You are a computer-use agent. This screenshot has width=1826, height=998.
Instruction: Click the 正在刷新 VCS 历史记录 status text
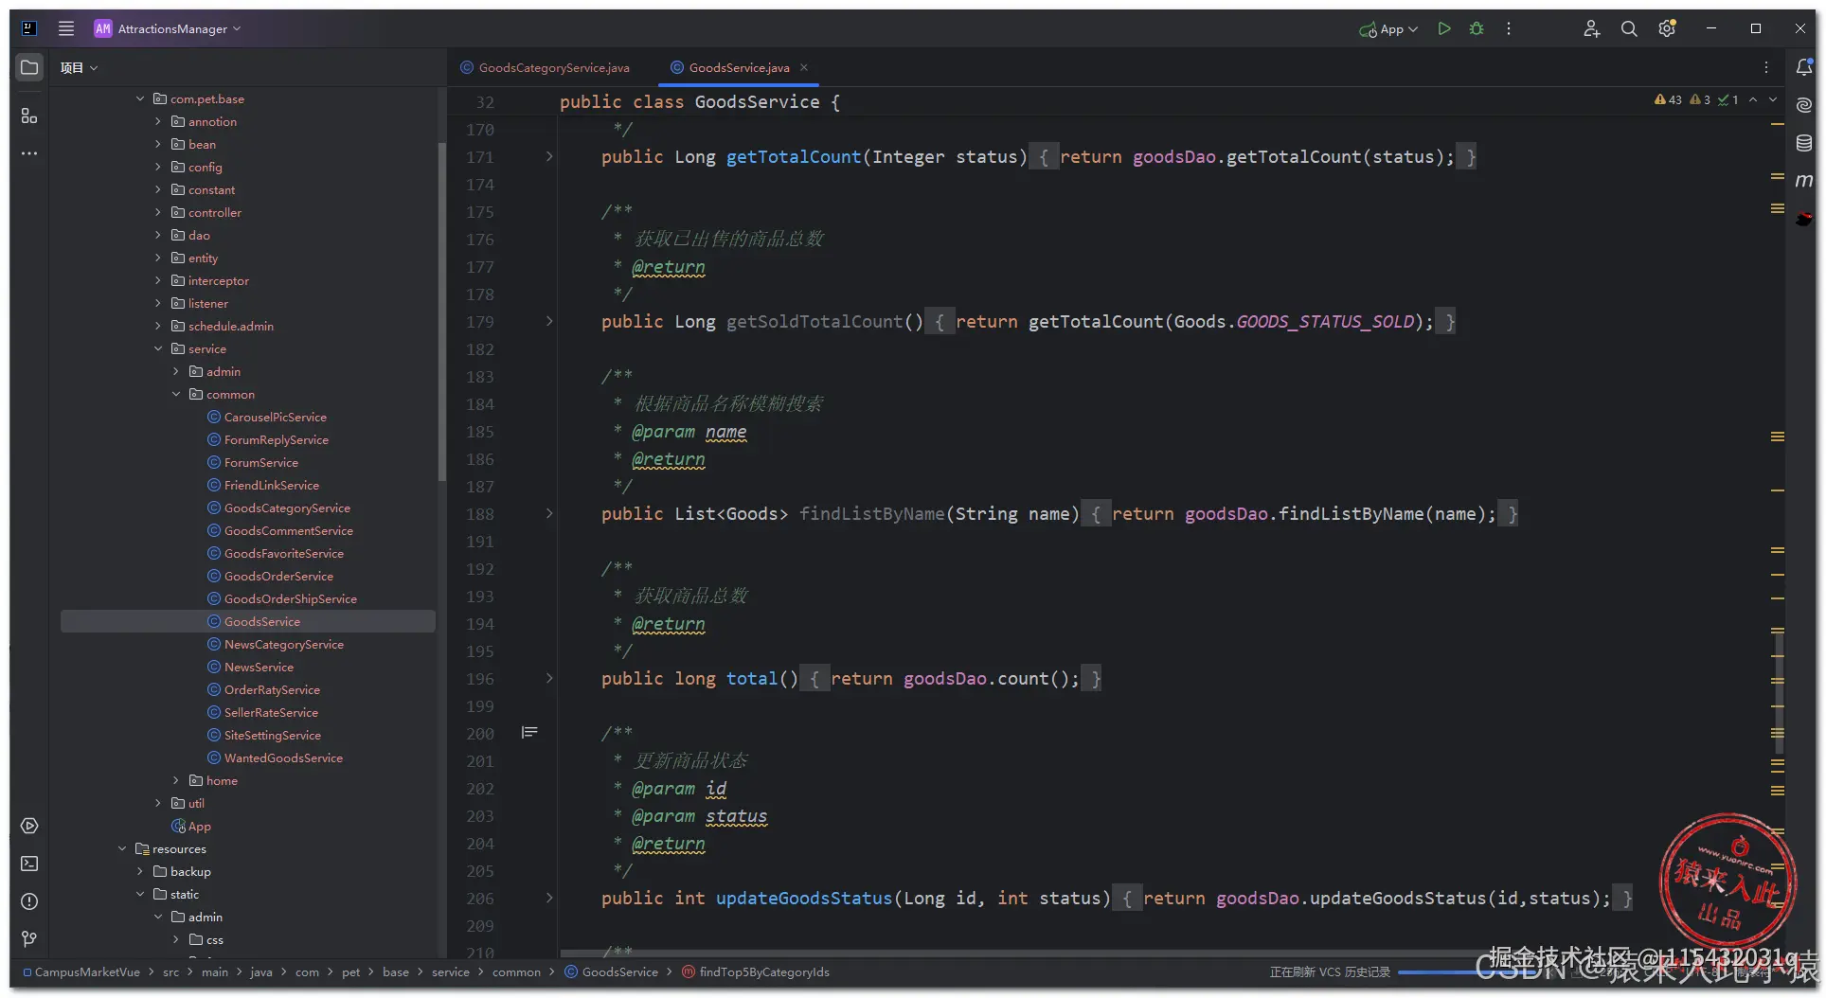tap(1330, 972)
